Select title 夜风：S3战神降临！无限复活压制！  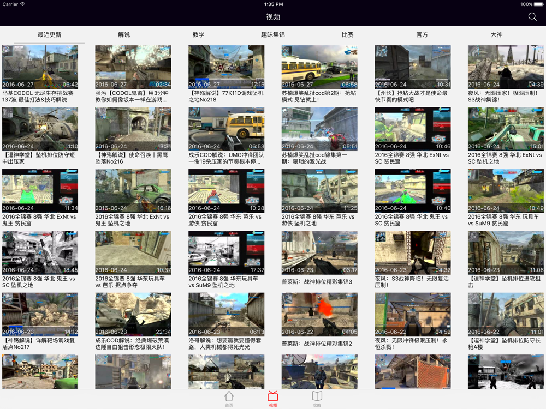tap(412, 282)
